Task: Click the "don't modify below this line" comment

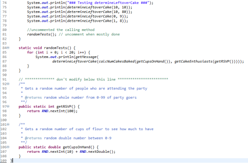Action: tap(93, 79)
